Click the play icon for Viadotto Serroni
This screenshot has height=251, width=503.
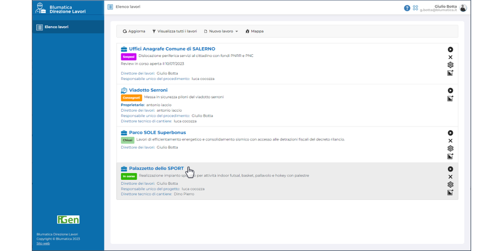[450, 91]
